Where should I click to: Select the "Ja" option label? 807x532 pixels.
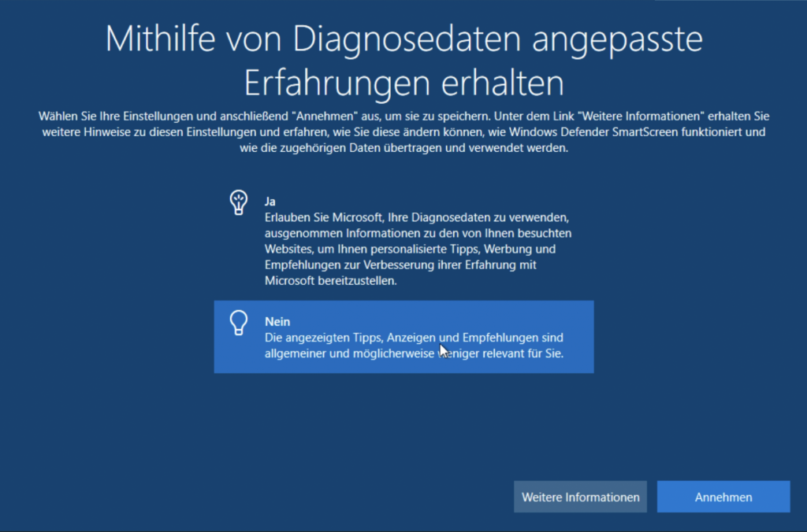[x=270, y=201]
